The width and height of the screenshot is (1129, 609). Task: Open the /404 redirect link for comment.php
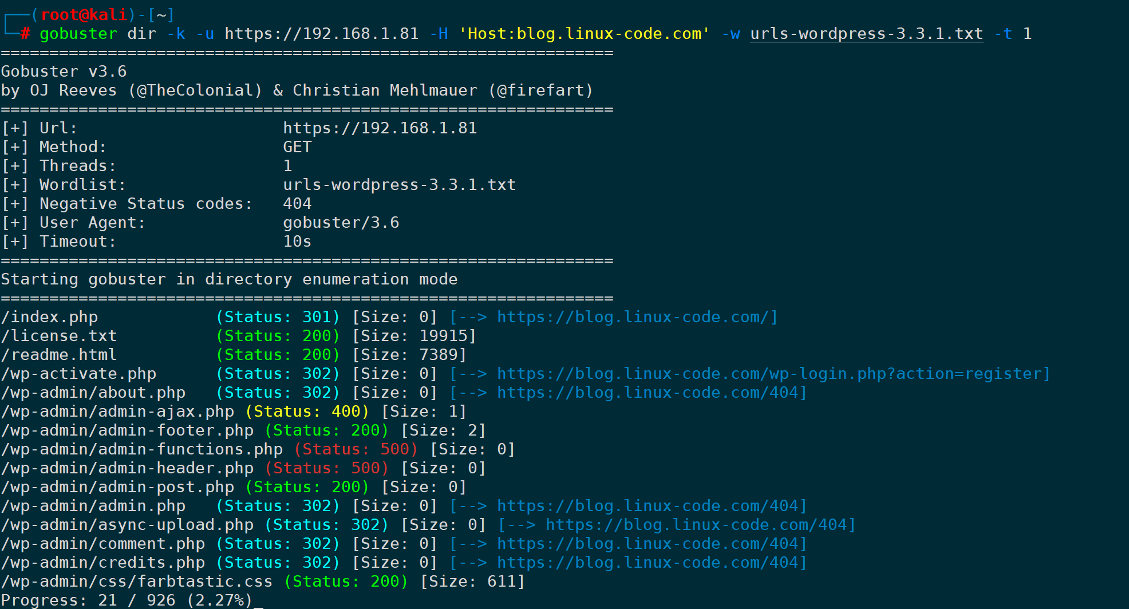(x=647, y=544)
